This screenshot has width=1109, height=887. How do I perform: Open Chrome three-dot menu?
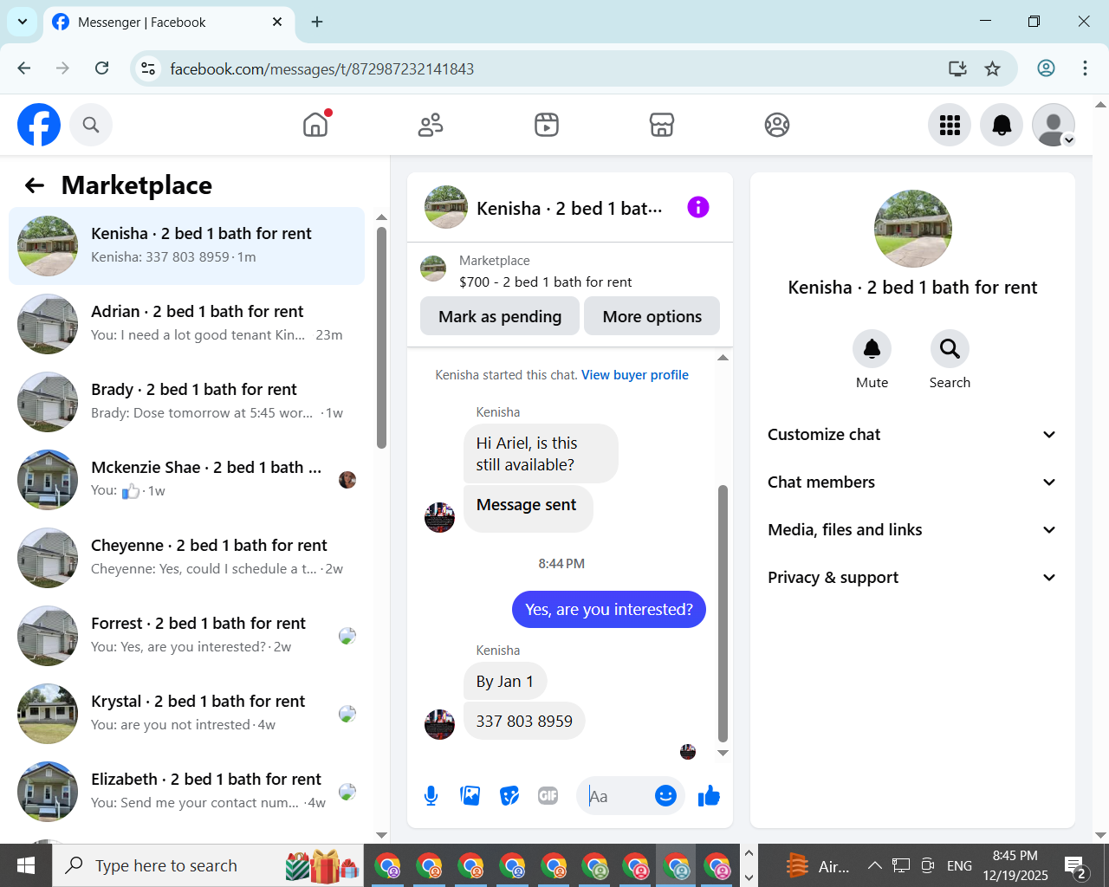1085,68
